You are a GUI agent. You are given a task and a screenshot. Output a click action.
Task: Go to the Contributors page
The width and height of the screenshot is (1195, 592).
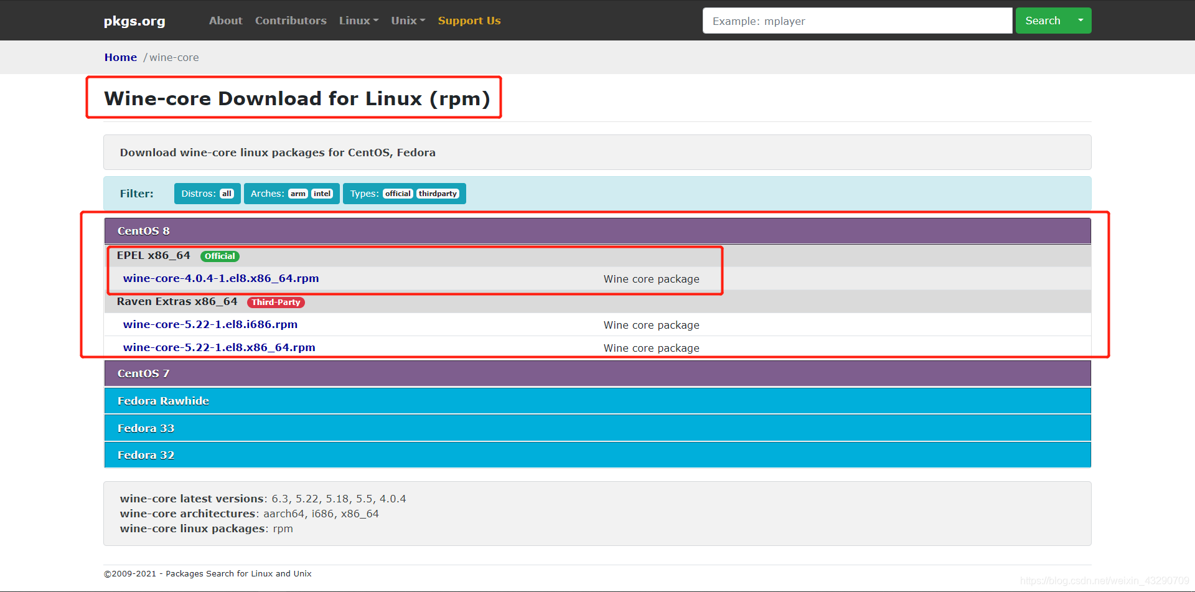tap(291, 21)
